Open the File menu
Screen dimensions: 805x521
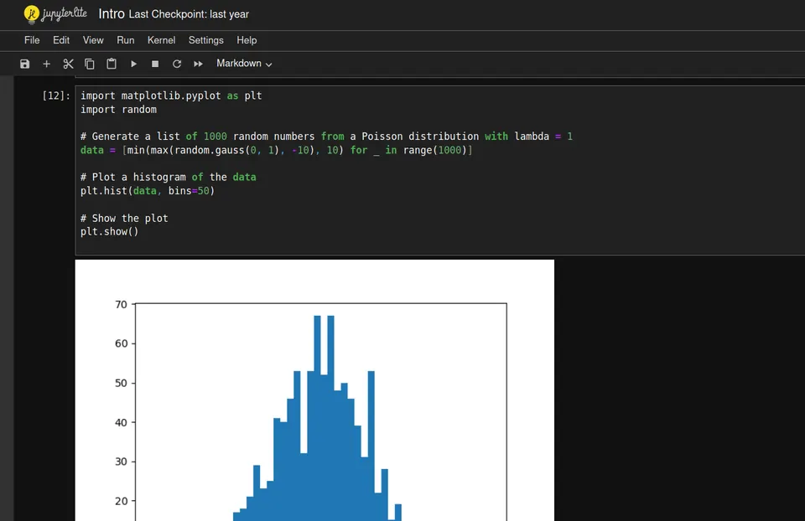click(32, 40)
